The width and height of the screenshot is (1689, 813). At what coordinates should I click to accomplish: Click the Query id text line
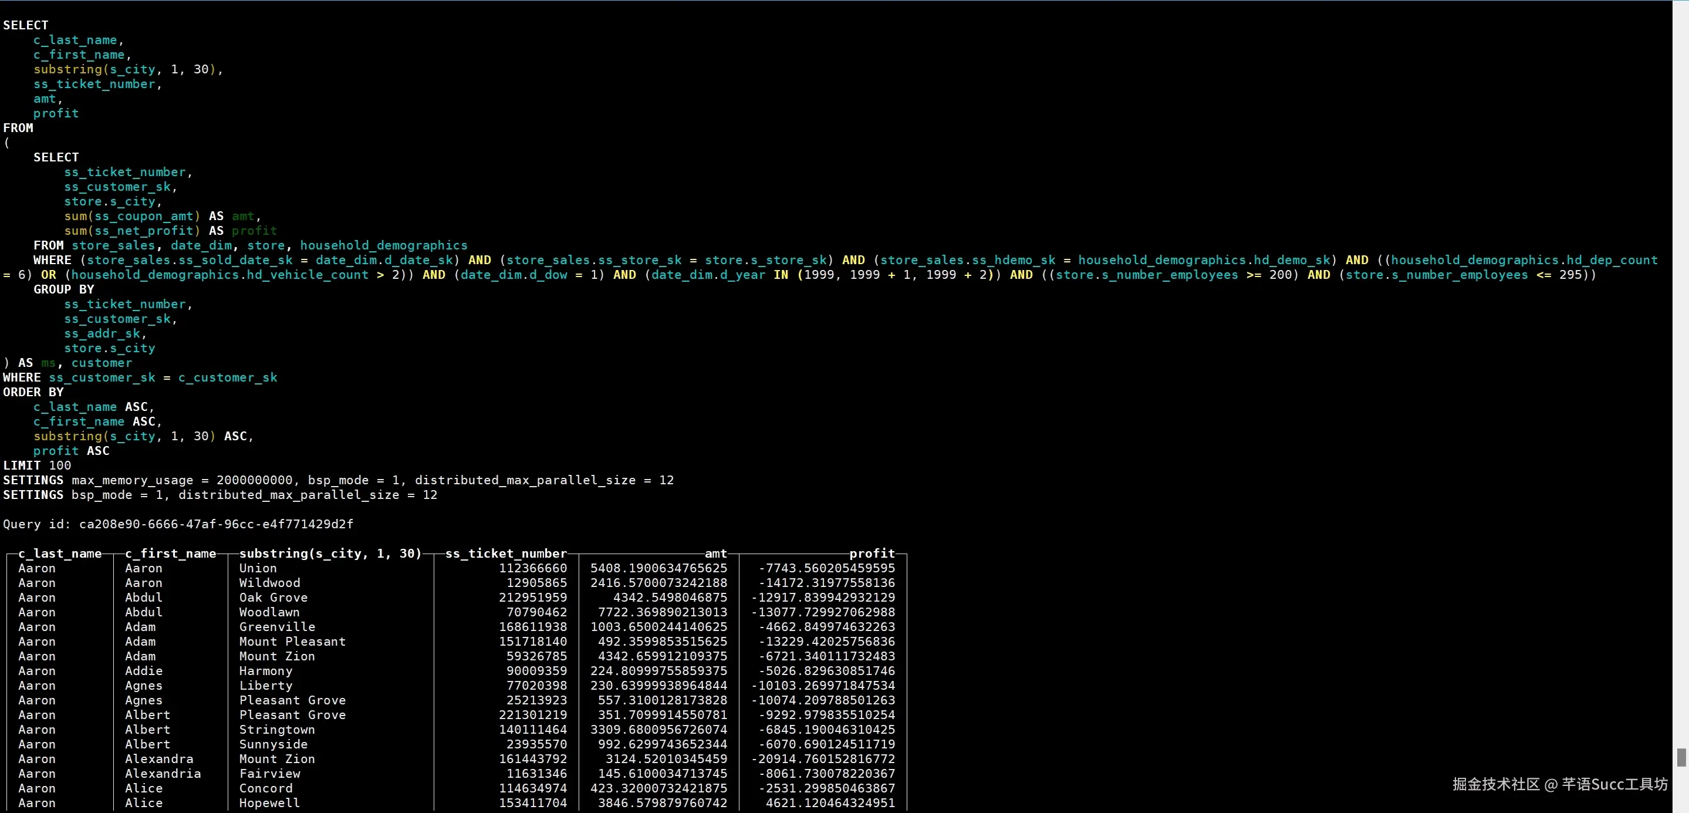tap(178, 524)
